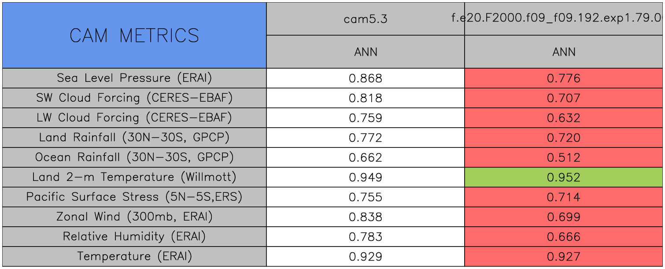Select the Temperature (ERAI) row label
Screen dimensions: 665x269
click(x=134, y=257)
